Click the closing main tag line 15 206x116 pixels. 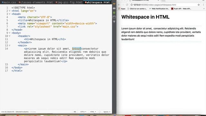[x=23, y=64]
